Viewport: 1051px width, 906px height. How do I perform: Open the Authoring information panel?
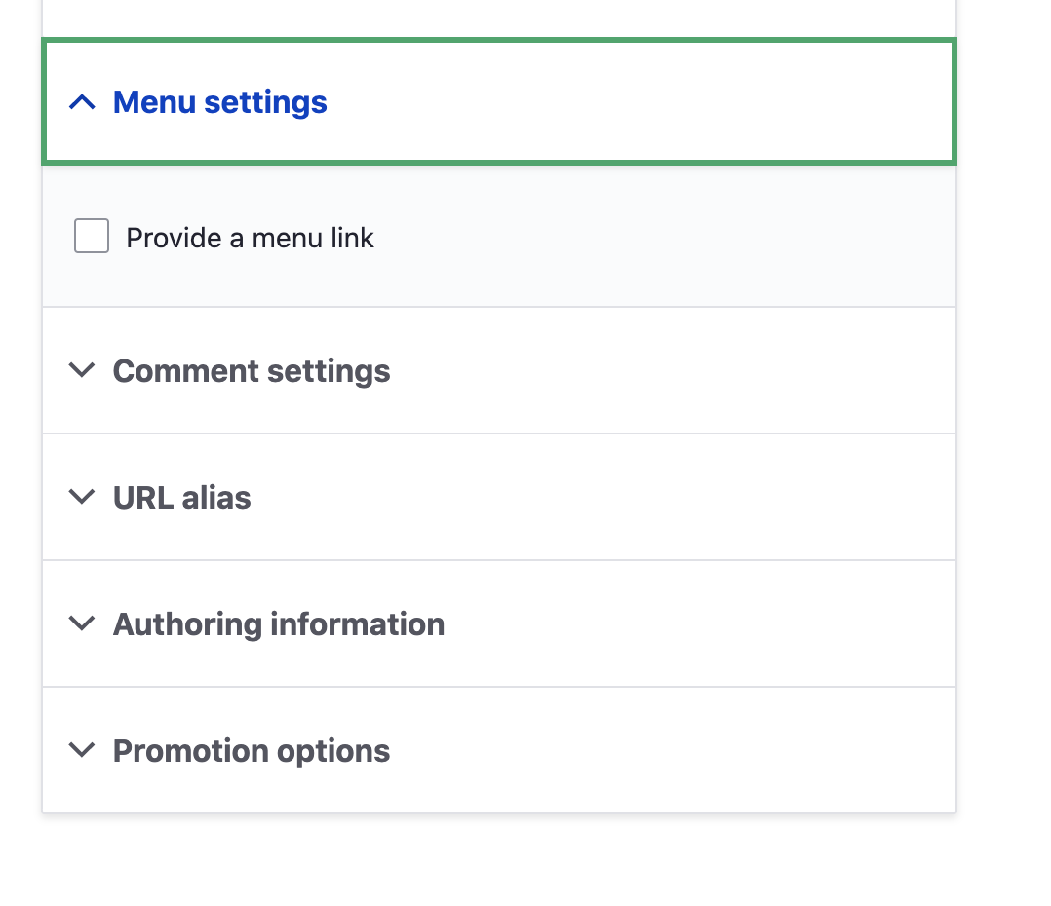click(279, 623)
